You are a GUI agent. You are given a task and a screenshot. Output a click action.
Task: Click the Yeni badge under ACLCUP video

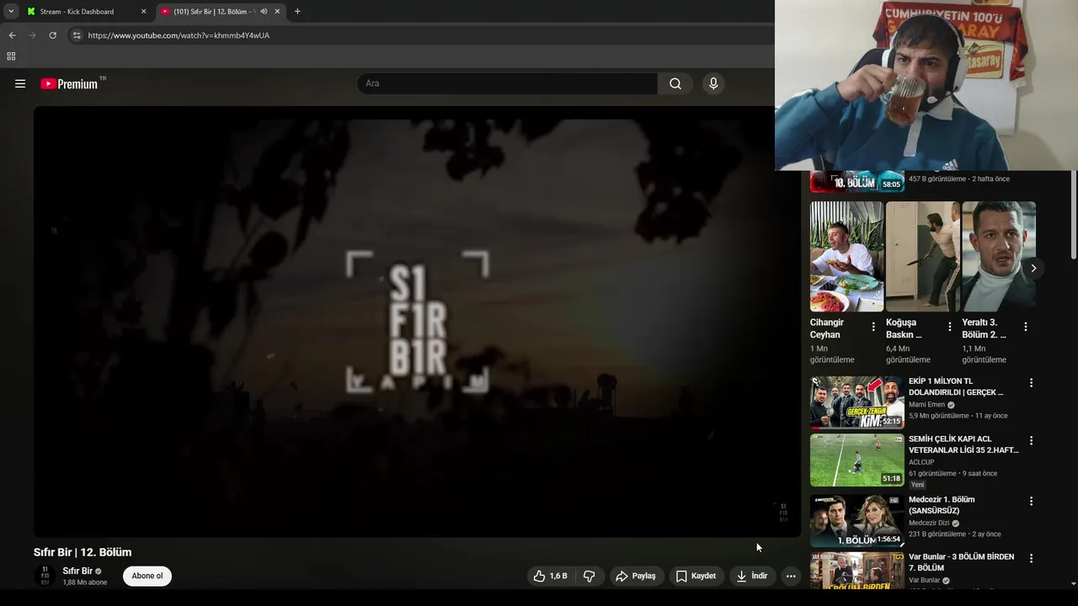(917, 485)
